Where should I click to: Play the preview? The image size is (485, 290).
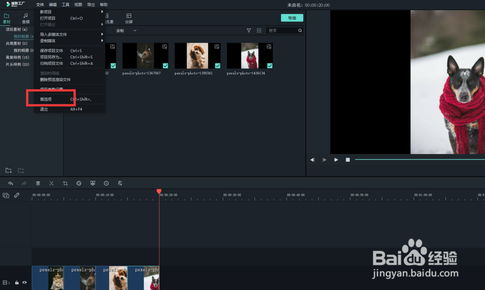point(336,160)
